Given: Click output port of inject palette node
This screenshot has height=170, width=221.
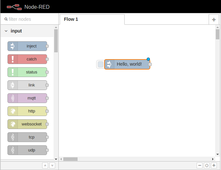Looking at the screenshot, I should click(47, 46).
